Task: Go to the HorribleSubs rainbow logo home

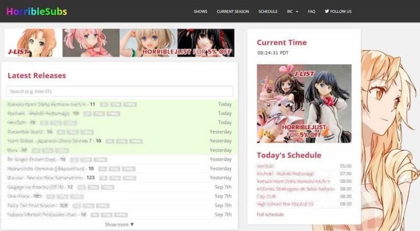Action: click(x=37, y=12)
